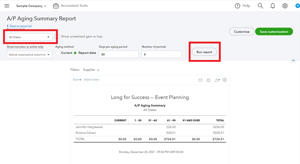Open the Sort dropdown
Viewport: 300px width, 164px height.
click(x=77, y=80)
